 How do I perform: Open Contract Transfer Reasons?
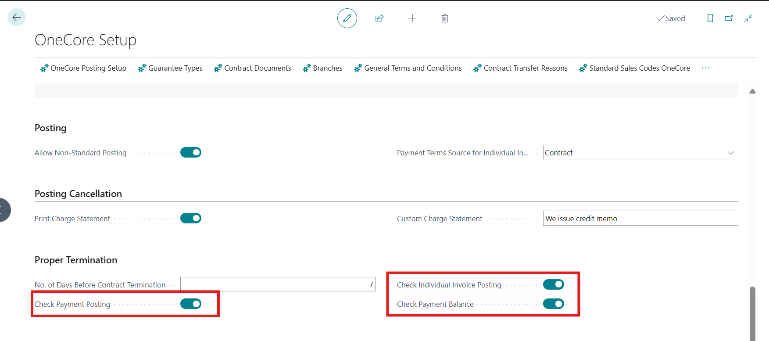coord(520,68)
